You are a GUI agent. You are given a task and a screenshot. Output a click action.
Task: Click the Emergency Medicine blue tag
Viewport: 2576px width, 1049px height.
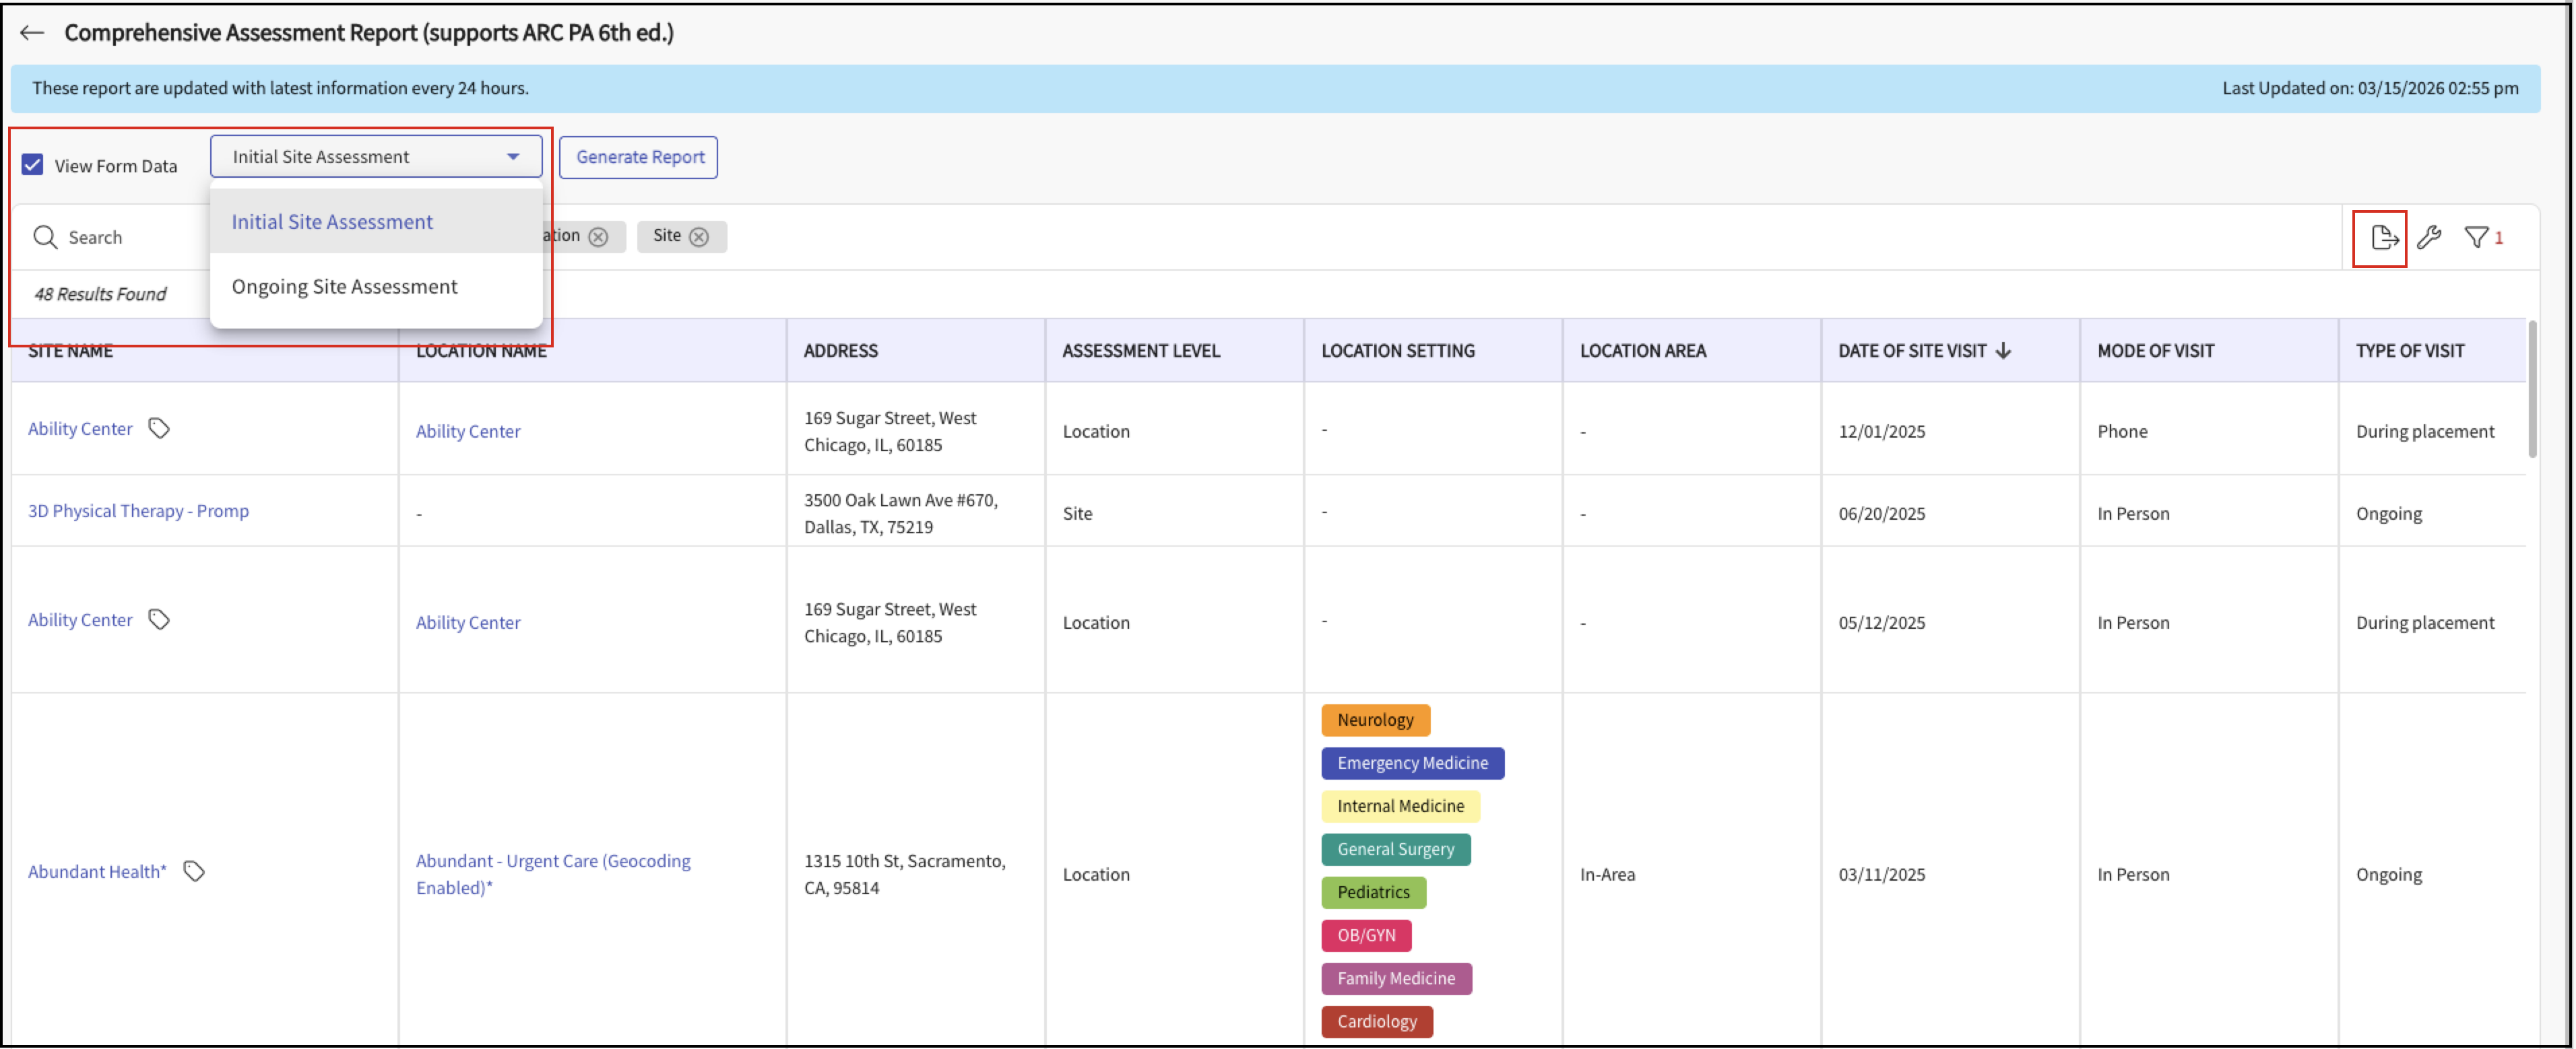tap(1412, 764)
